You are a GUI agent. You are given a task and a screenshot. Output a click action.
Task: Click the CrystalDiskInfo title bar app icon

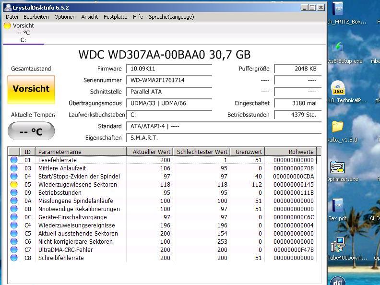point(8,8)
